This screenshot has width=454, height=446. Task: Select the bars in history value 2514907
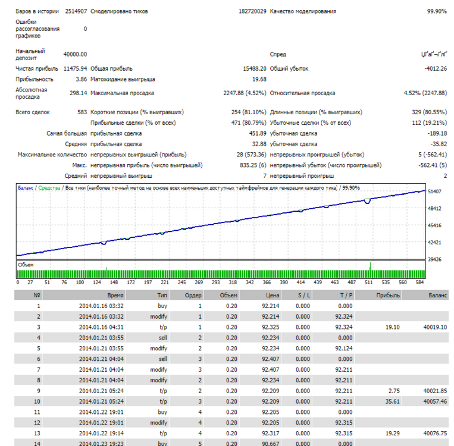click(x=76, y=11)
